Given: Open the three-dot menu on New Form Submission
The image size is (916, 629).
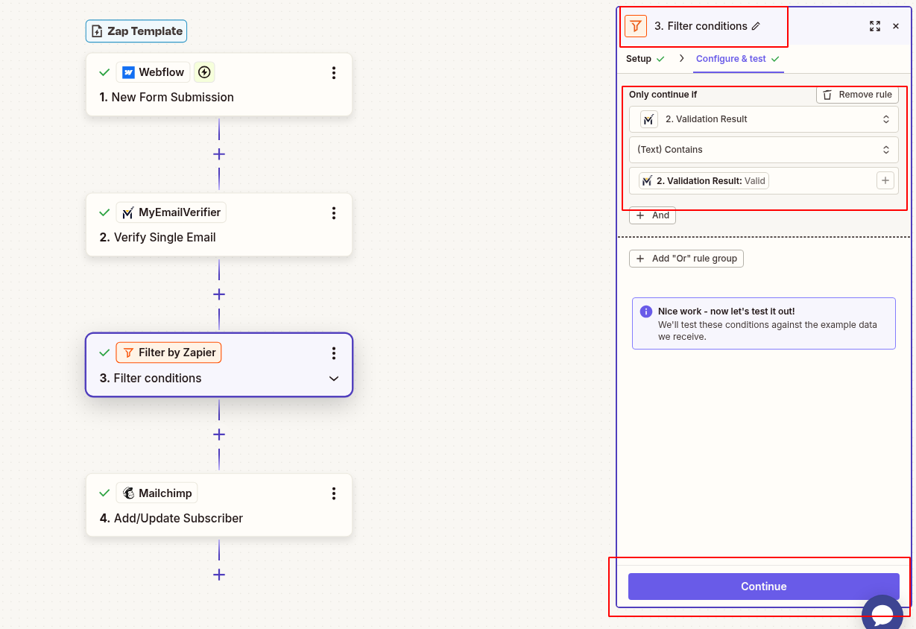Looking at the screenshot, I should pyautogui.click(x=334, y=73).
